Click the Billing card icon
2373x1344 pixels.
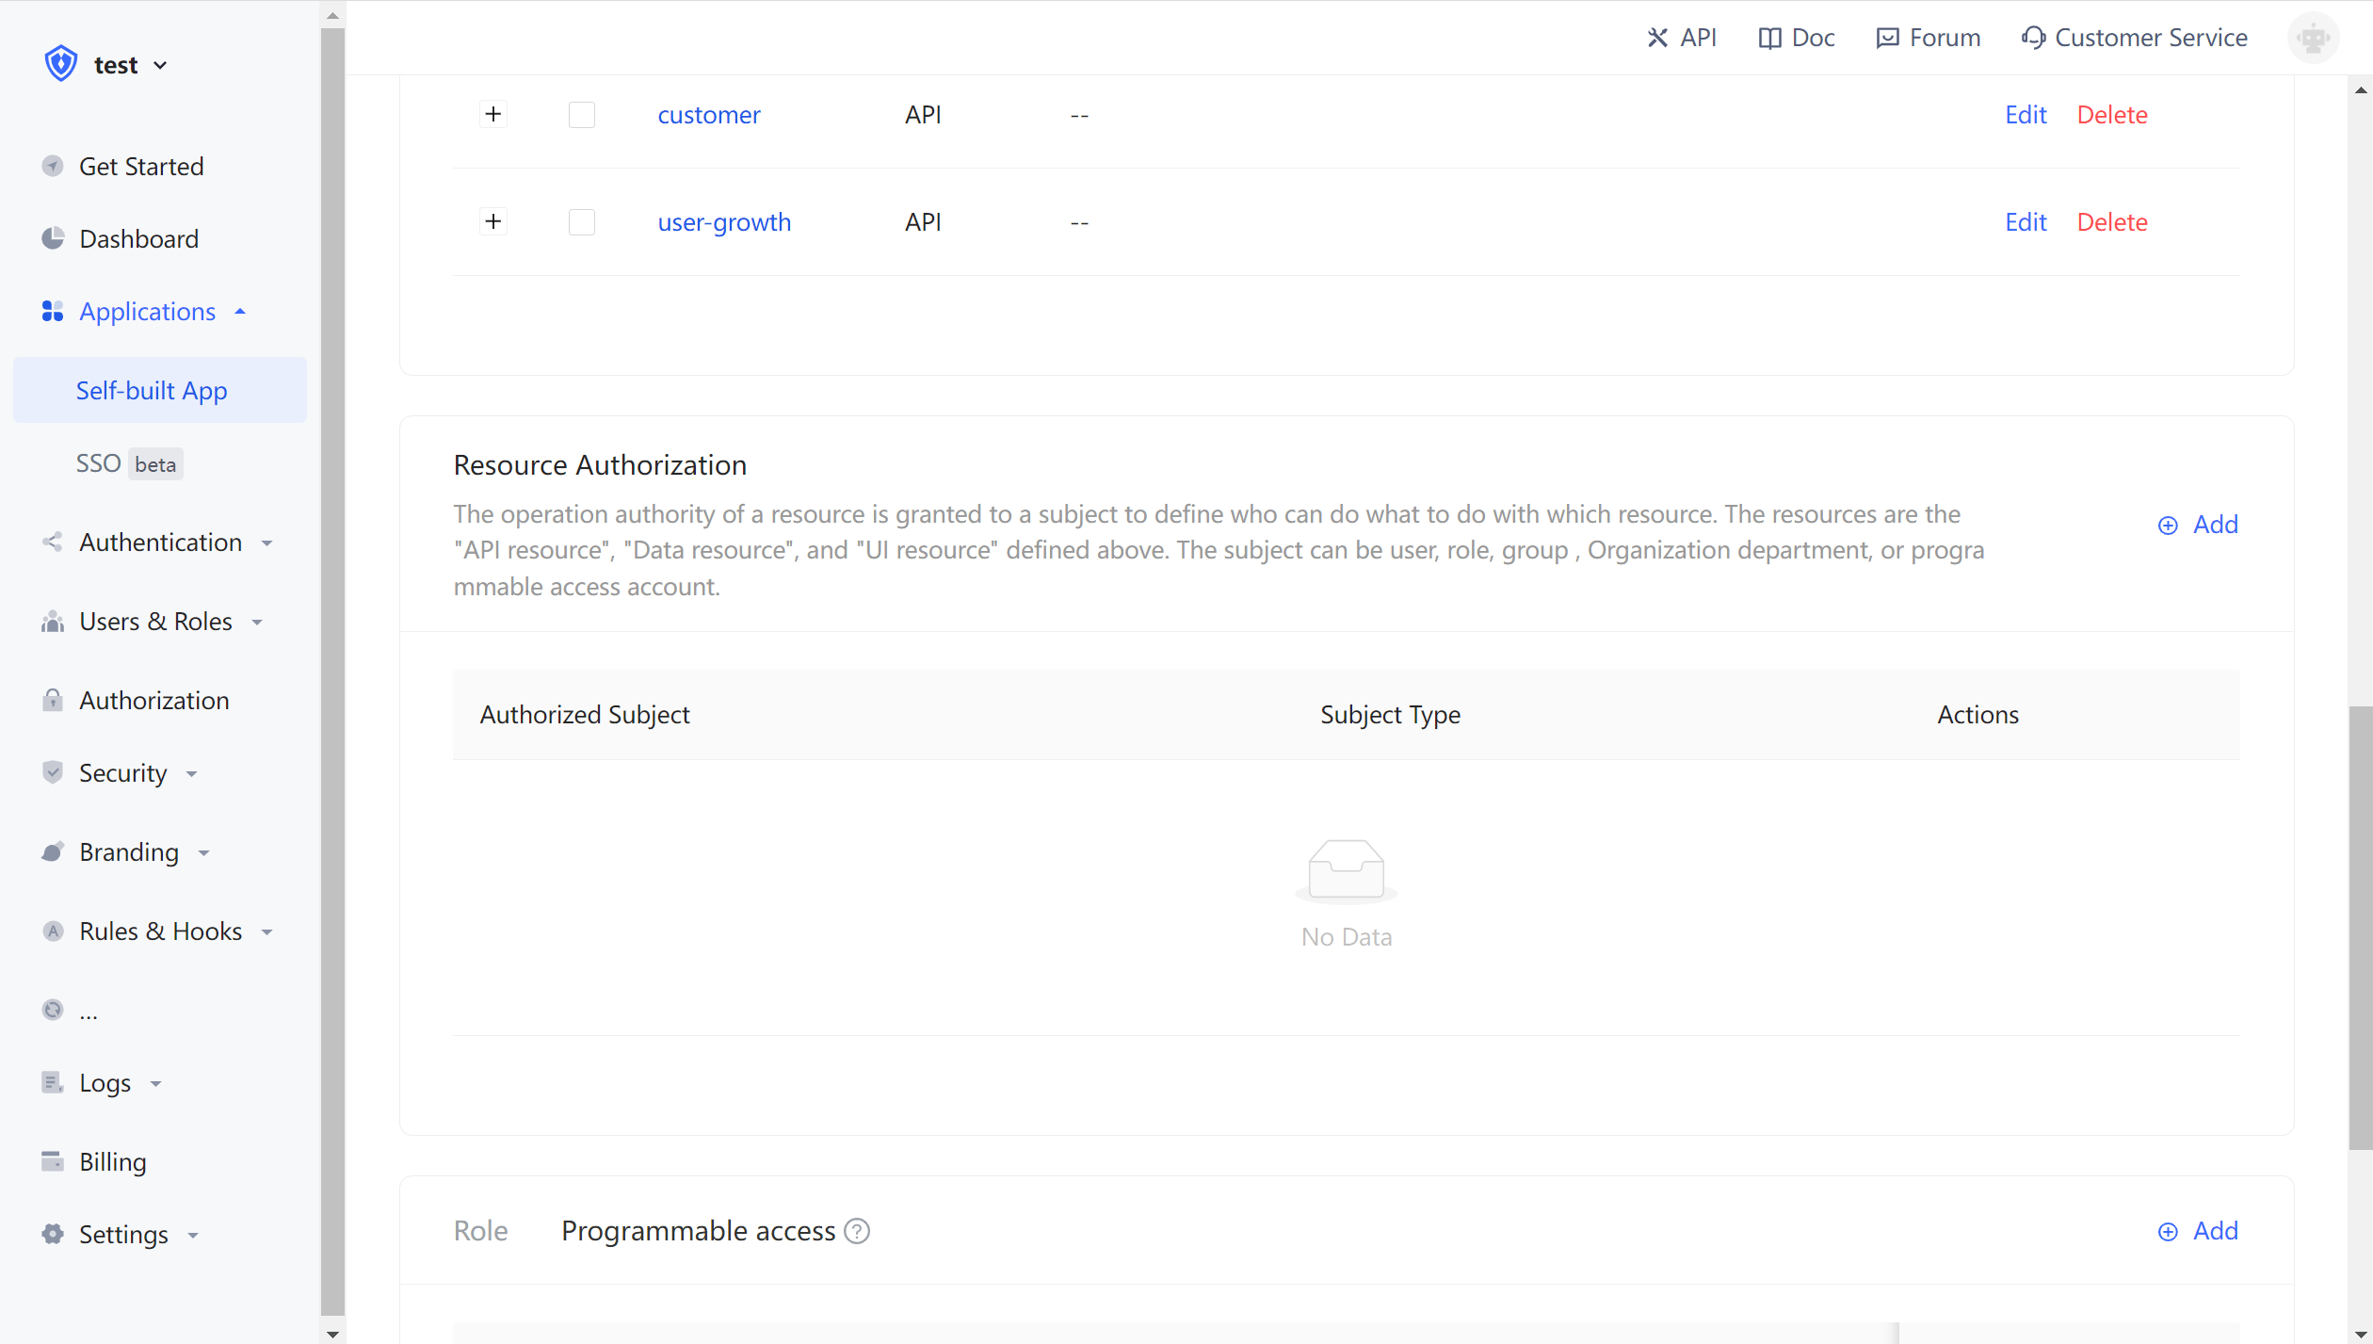coord(53,1161)
